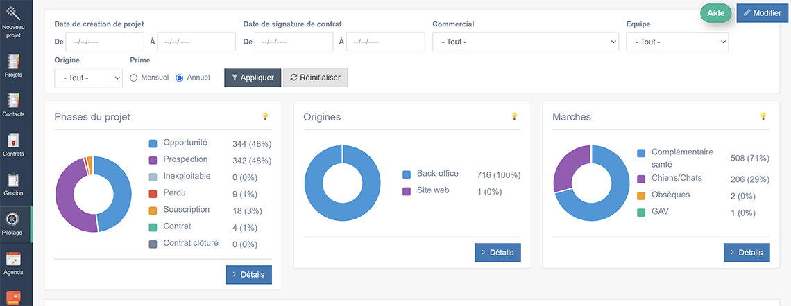The width and height of the screenshot is (791, 306).
Task: Click the Nouveau projet wand icon
Action: click(13, 12)
